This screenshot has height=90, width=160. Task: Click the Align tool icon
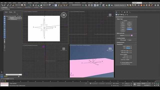point(86,5)
